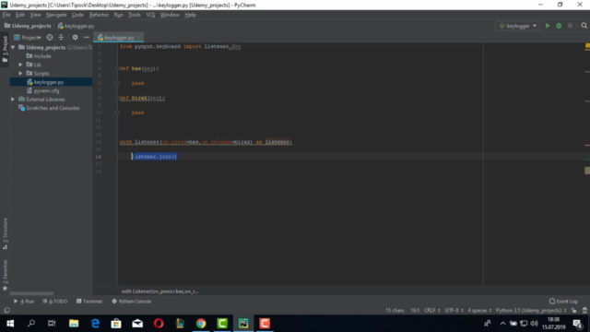
Task: Open the File menu
Action: pyautogui.click(x=6, y=15)
